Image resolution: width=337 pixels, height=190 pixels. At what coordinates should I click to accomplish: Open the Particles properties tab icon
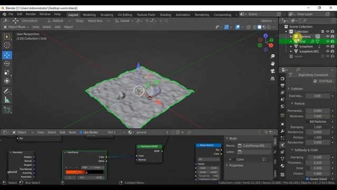[x=282, y=138]
